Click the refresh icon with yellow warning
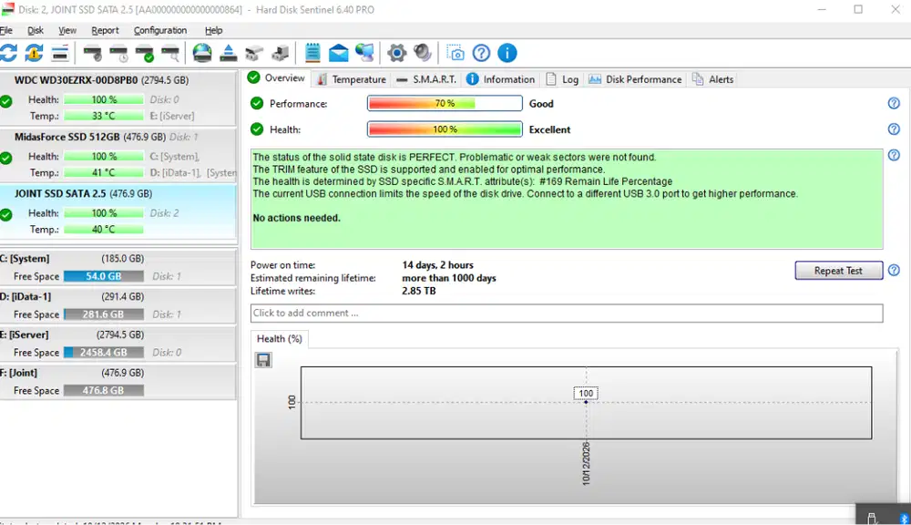911x525 pixels. coord(34,53)
